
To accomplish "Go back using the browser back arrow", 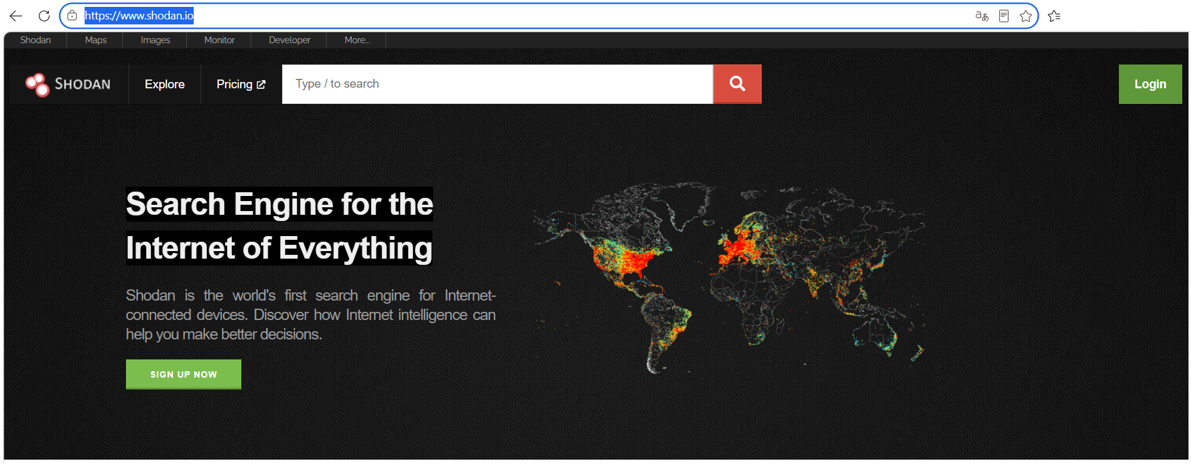I will tap(16, 16).
